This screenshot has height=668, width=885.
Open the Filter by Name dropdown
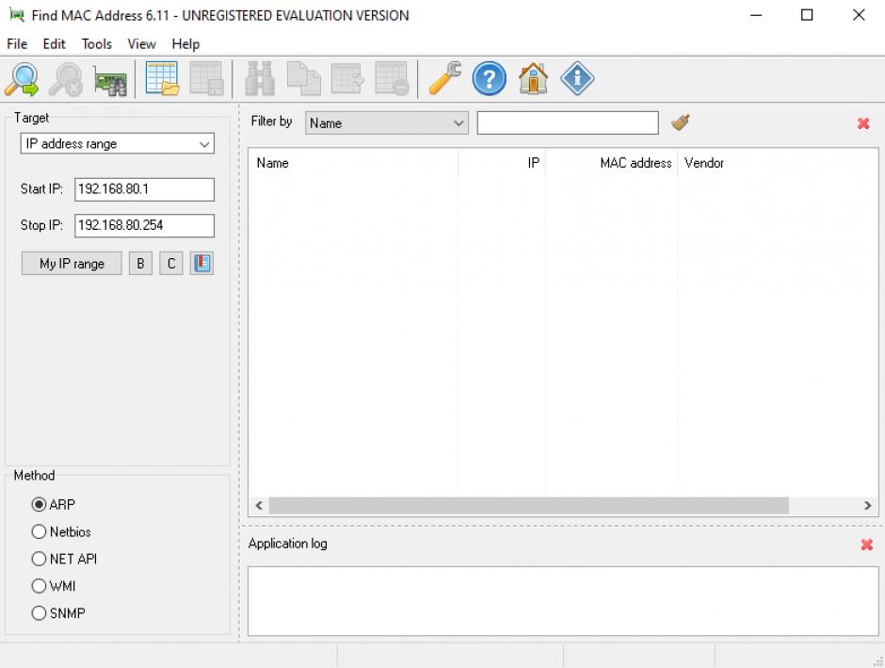coord(387,122)
